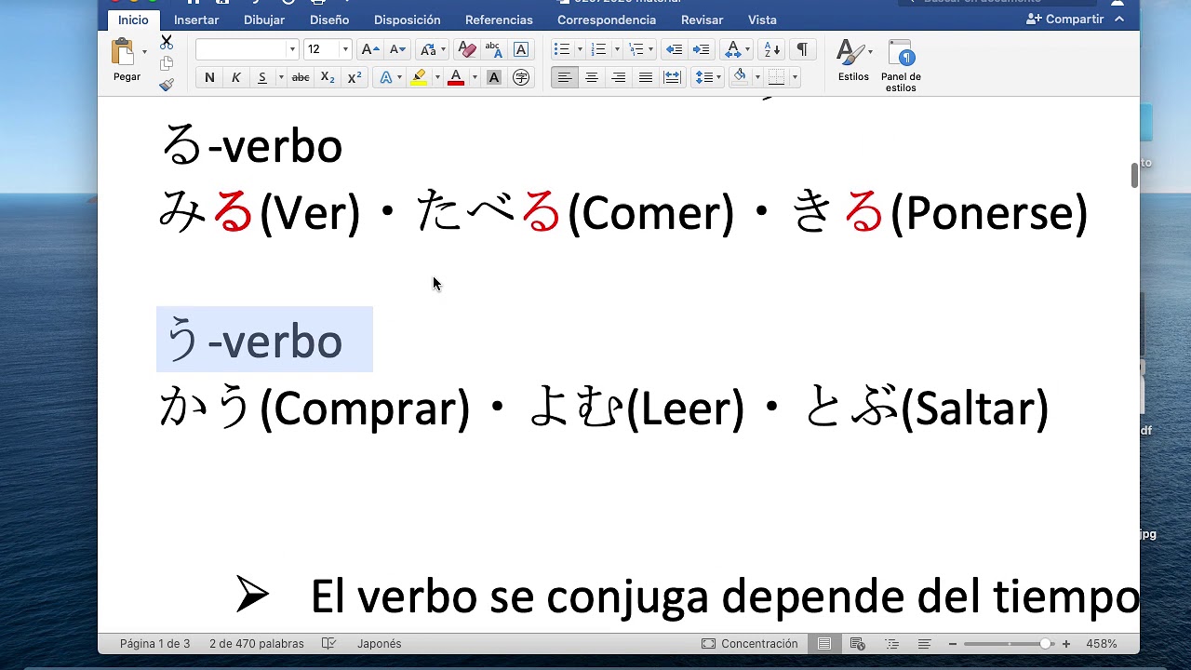Decrease paragraph indent
The image size is (1191, 670).
(674, 49)
